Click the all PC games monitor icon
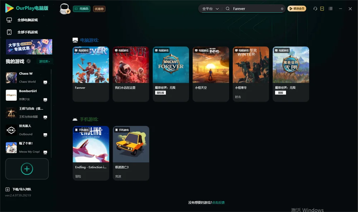358x212 pixels. tap(9, 20)
